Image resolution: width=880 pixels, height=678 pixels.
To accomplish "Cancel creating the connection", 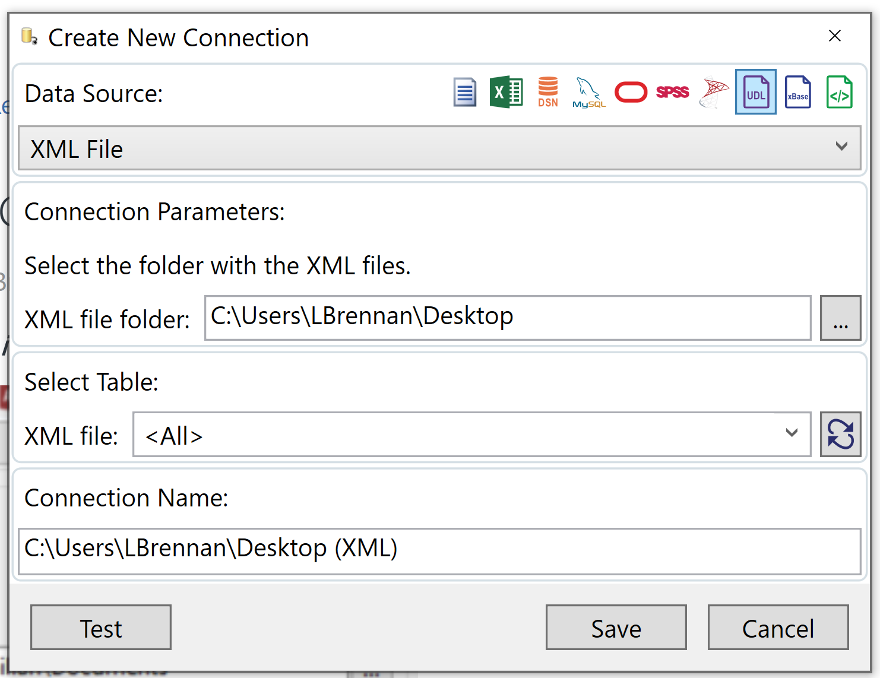I will pyautogui.click(x=778, y=628).
